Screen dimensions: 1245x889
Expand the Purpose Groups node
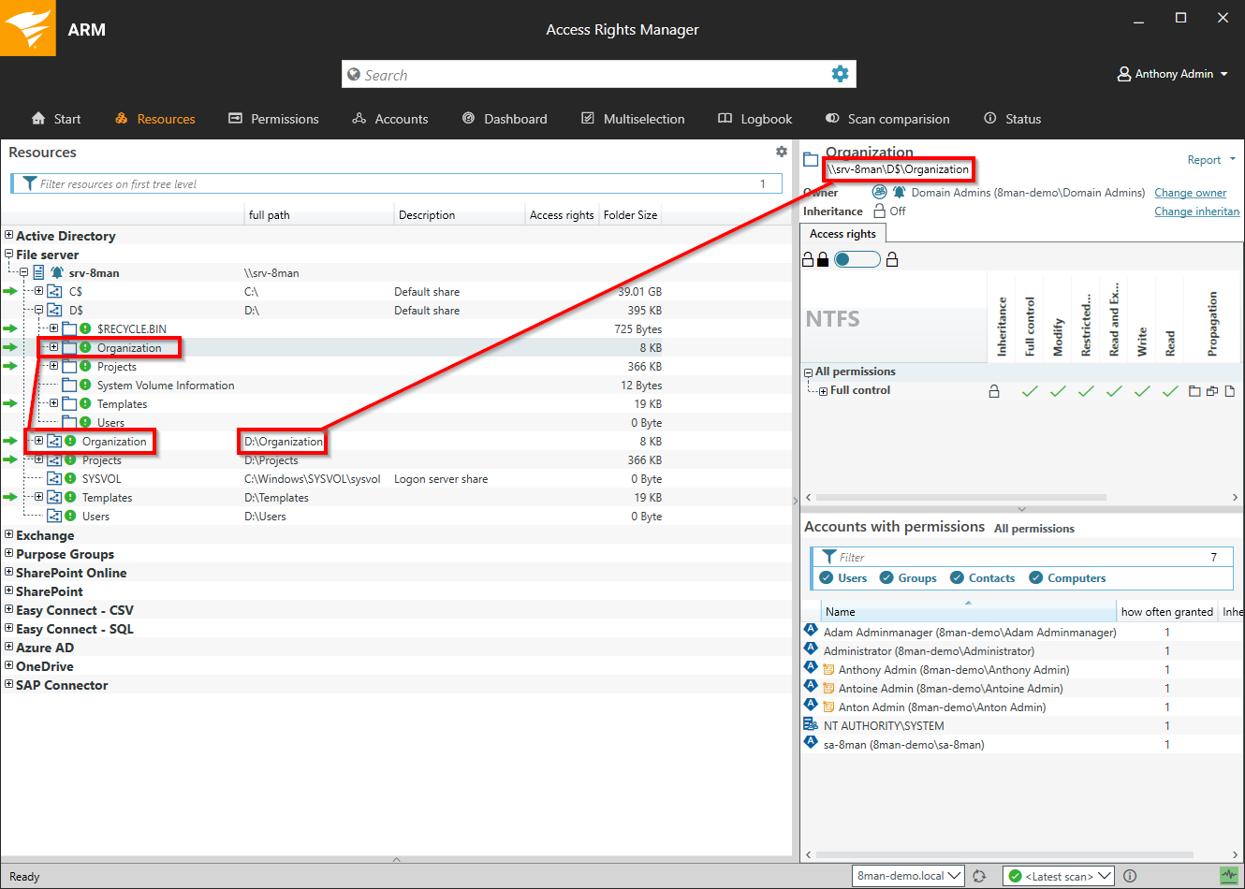(8, 553)
